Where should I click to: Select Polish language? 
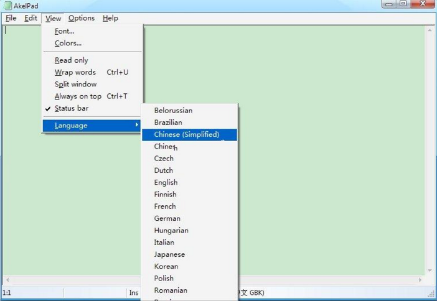coord(189,278)
